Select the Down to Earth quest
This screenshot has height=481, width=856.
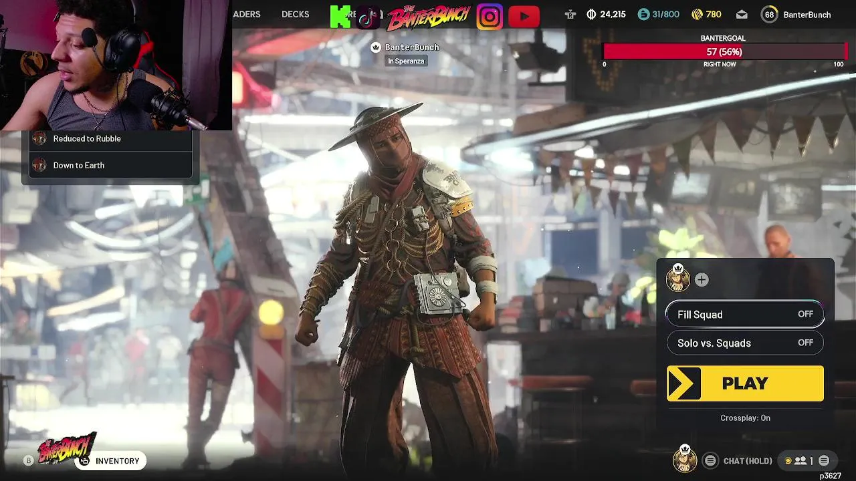click(111, 165)
